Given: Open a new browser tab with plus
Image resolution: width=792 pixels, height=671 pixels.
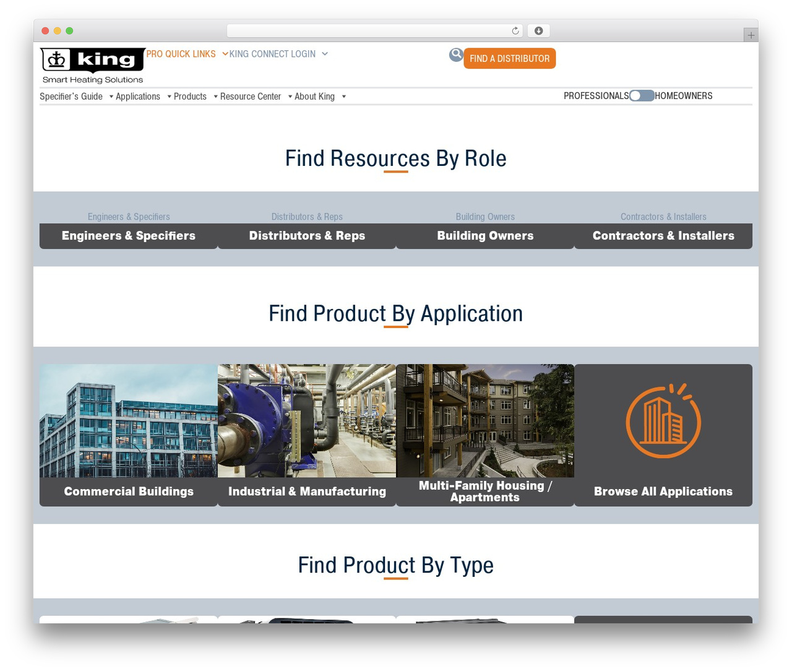Looking at the screenshot, I should pyautogui.click(x=751, y=35).
